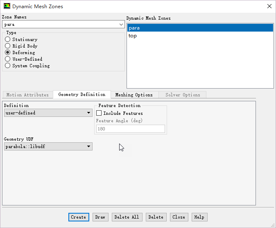This screenshot has width=276, height=228.
Task: Select the 'top' zone in list
Action: point(133,36)
